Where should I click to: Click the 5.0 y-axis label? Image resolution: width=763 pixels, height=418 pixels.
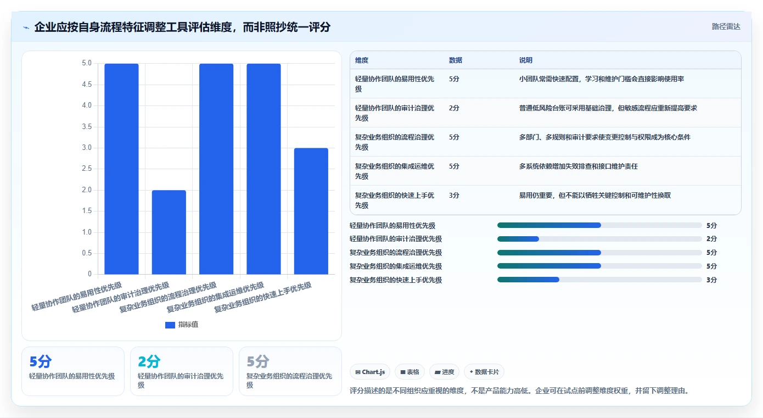(87, 63)
